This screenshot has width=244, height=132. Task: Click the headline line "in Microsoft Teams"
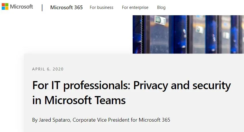(x=79, y=100)
